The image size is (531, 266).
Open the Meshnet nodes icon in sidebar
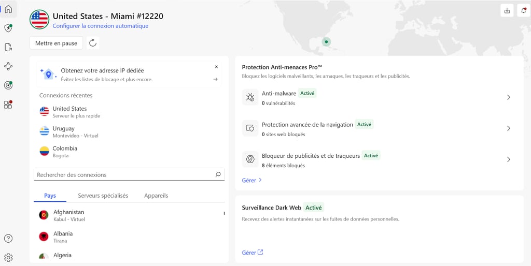point(8,66)
